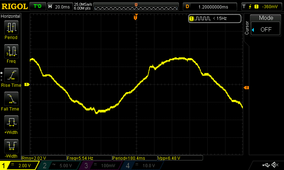284x170 pixels.
Task: Click the Mode menu label
Action: pos(266,18)
